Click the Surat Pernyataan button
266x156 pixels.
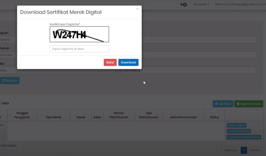pos(239,131)
